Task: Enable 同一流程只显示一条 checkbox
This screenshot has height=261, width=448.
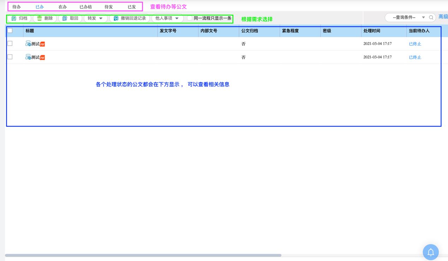Action: (x=190, y=18)
